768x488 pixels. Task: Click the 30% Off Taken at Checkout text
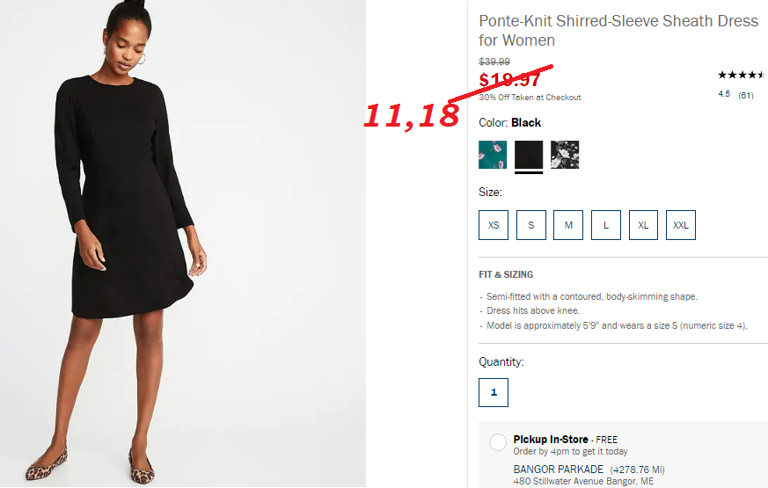point(530,98)
